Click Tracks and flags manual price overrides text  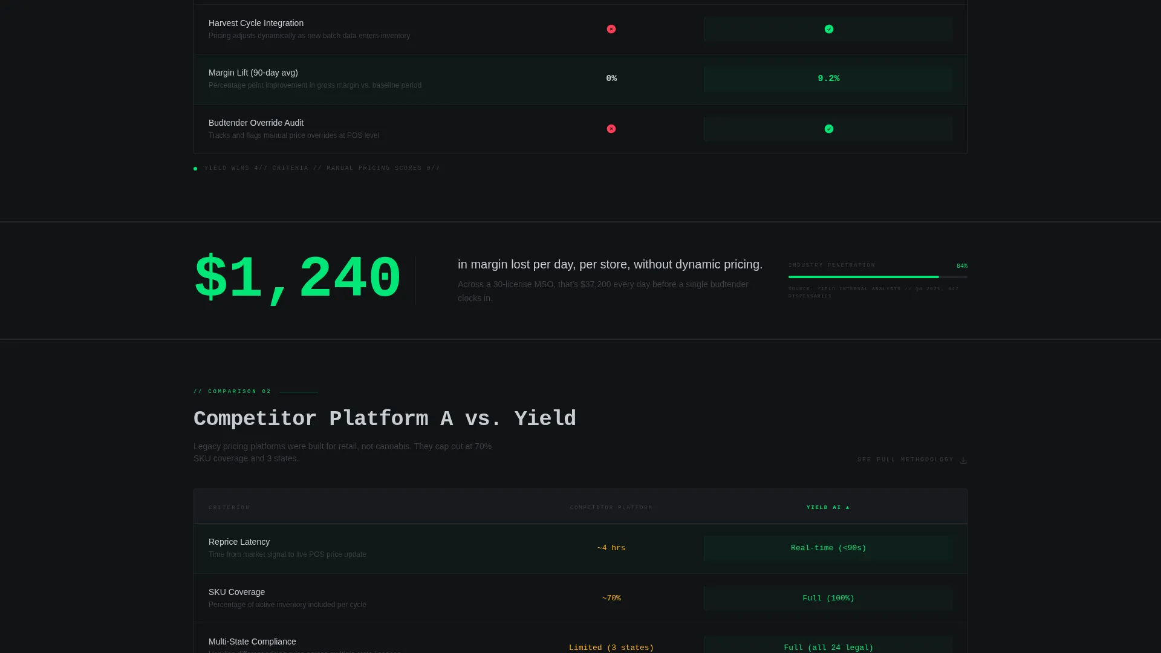pyautogui.click(x=294, y=135)
